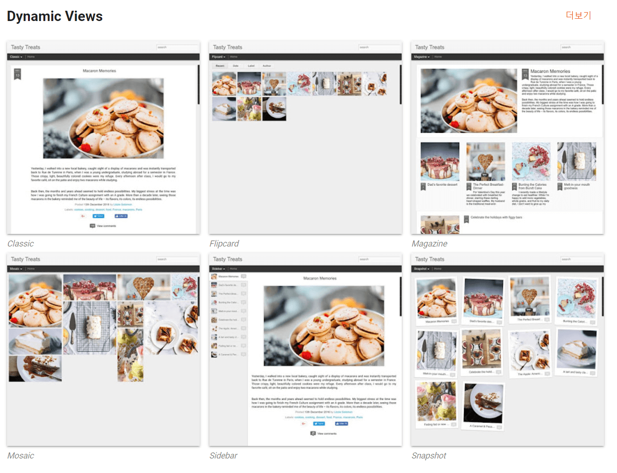Image resolution: width=617 pixels, height=473 pixels.
Task: Choose the Flipcard theme preview thumbnail
Action: 305,137
